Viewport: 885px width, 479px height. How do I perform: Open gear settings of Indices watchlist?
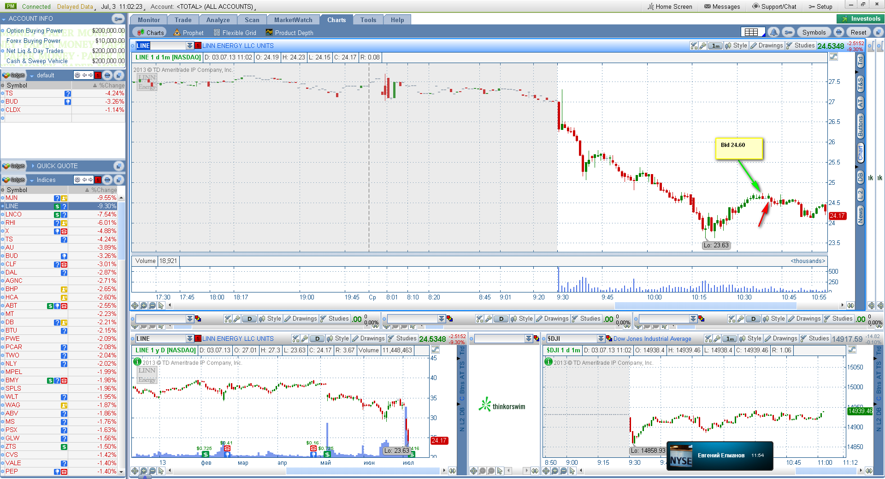pyautogui.click(x=77, y=180)
